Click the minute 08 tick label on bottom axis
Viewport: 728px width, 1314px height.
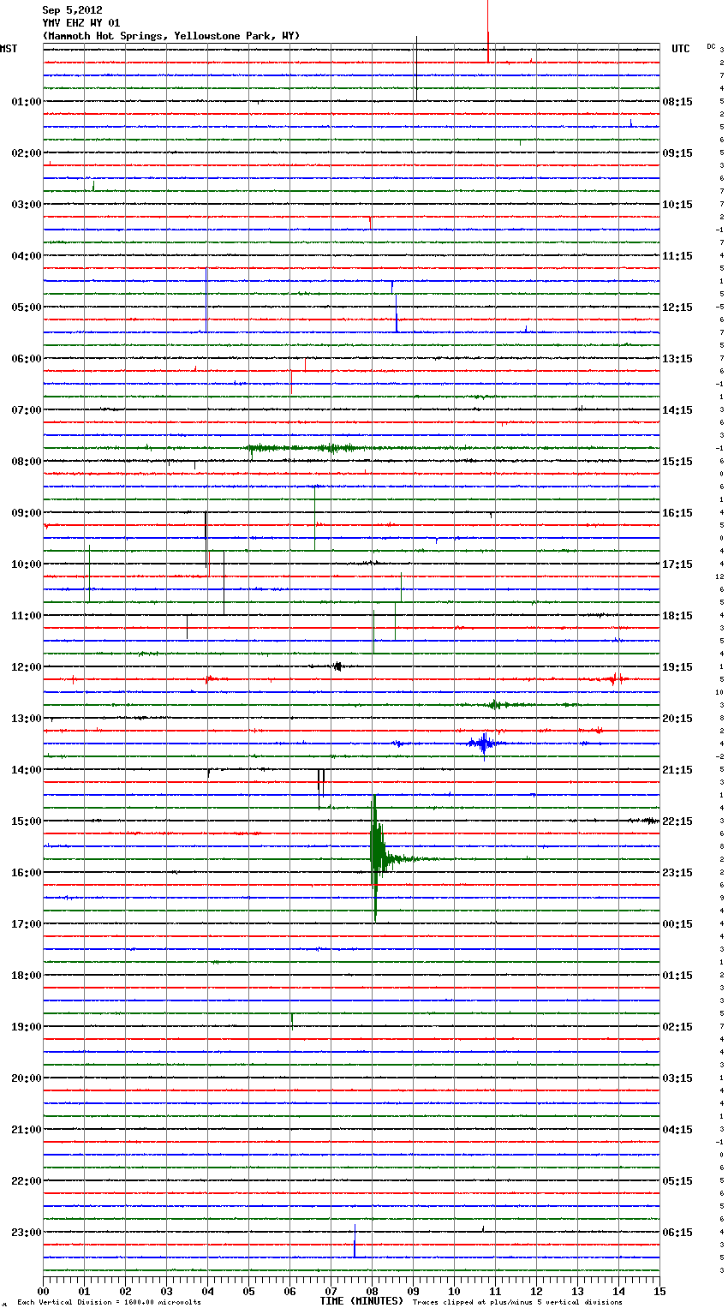tap(372, 1291)
